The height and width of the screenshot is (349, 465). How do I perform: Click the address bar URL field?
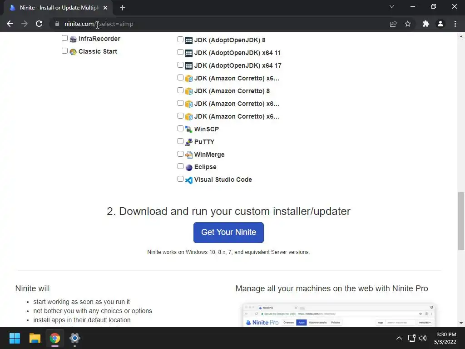click(x=219, y=24)
